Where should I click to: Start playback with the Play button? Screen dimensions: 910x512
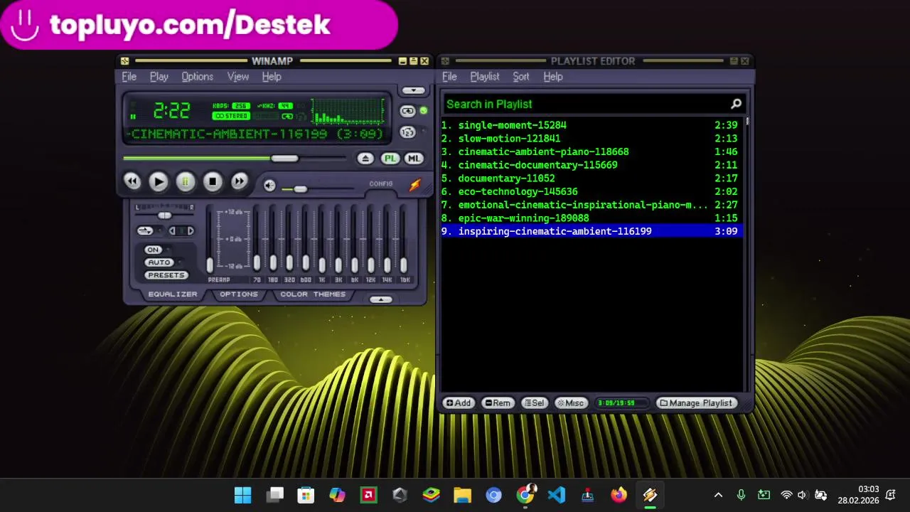coord(159,182)
